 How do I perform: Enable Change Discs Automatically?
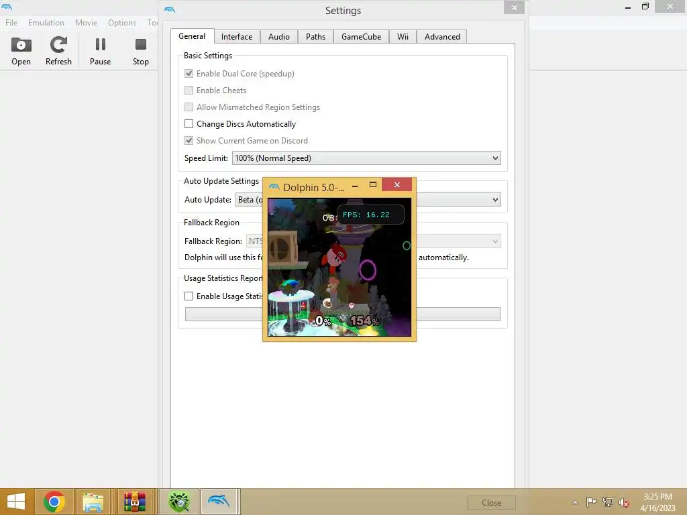(189, 124)
